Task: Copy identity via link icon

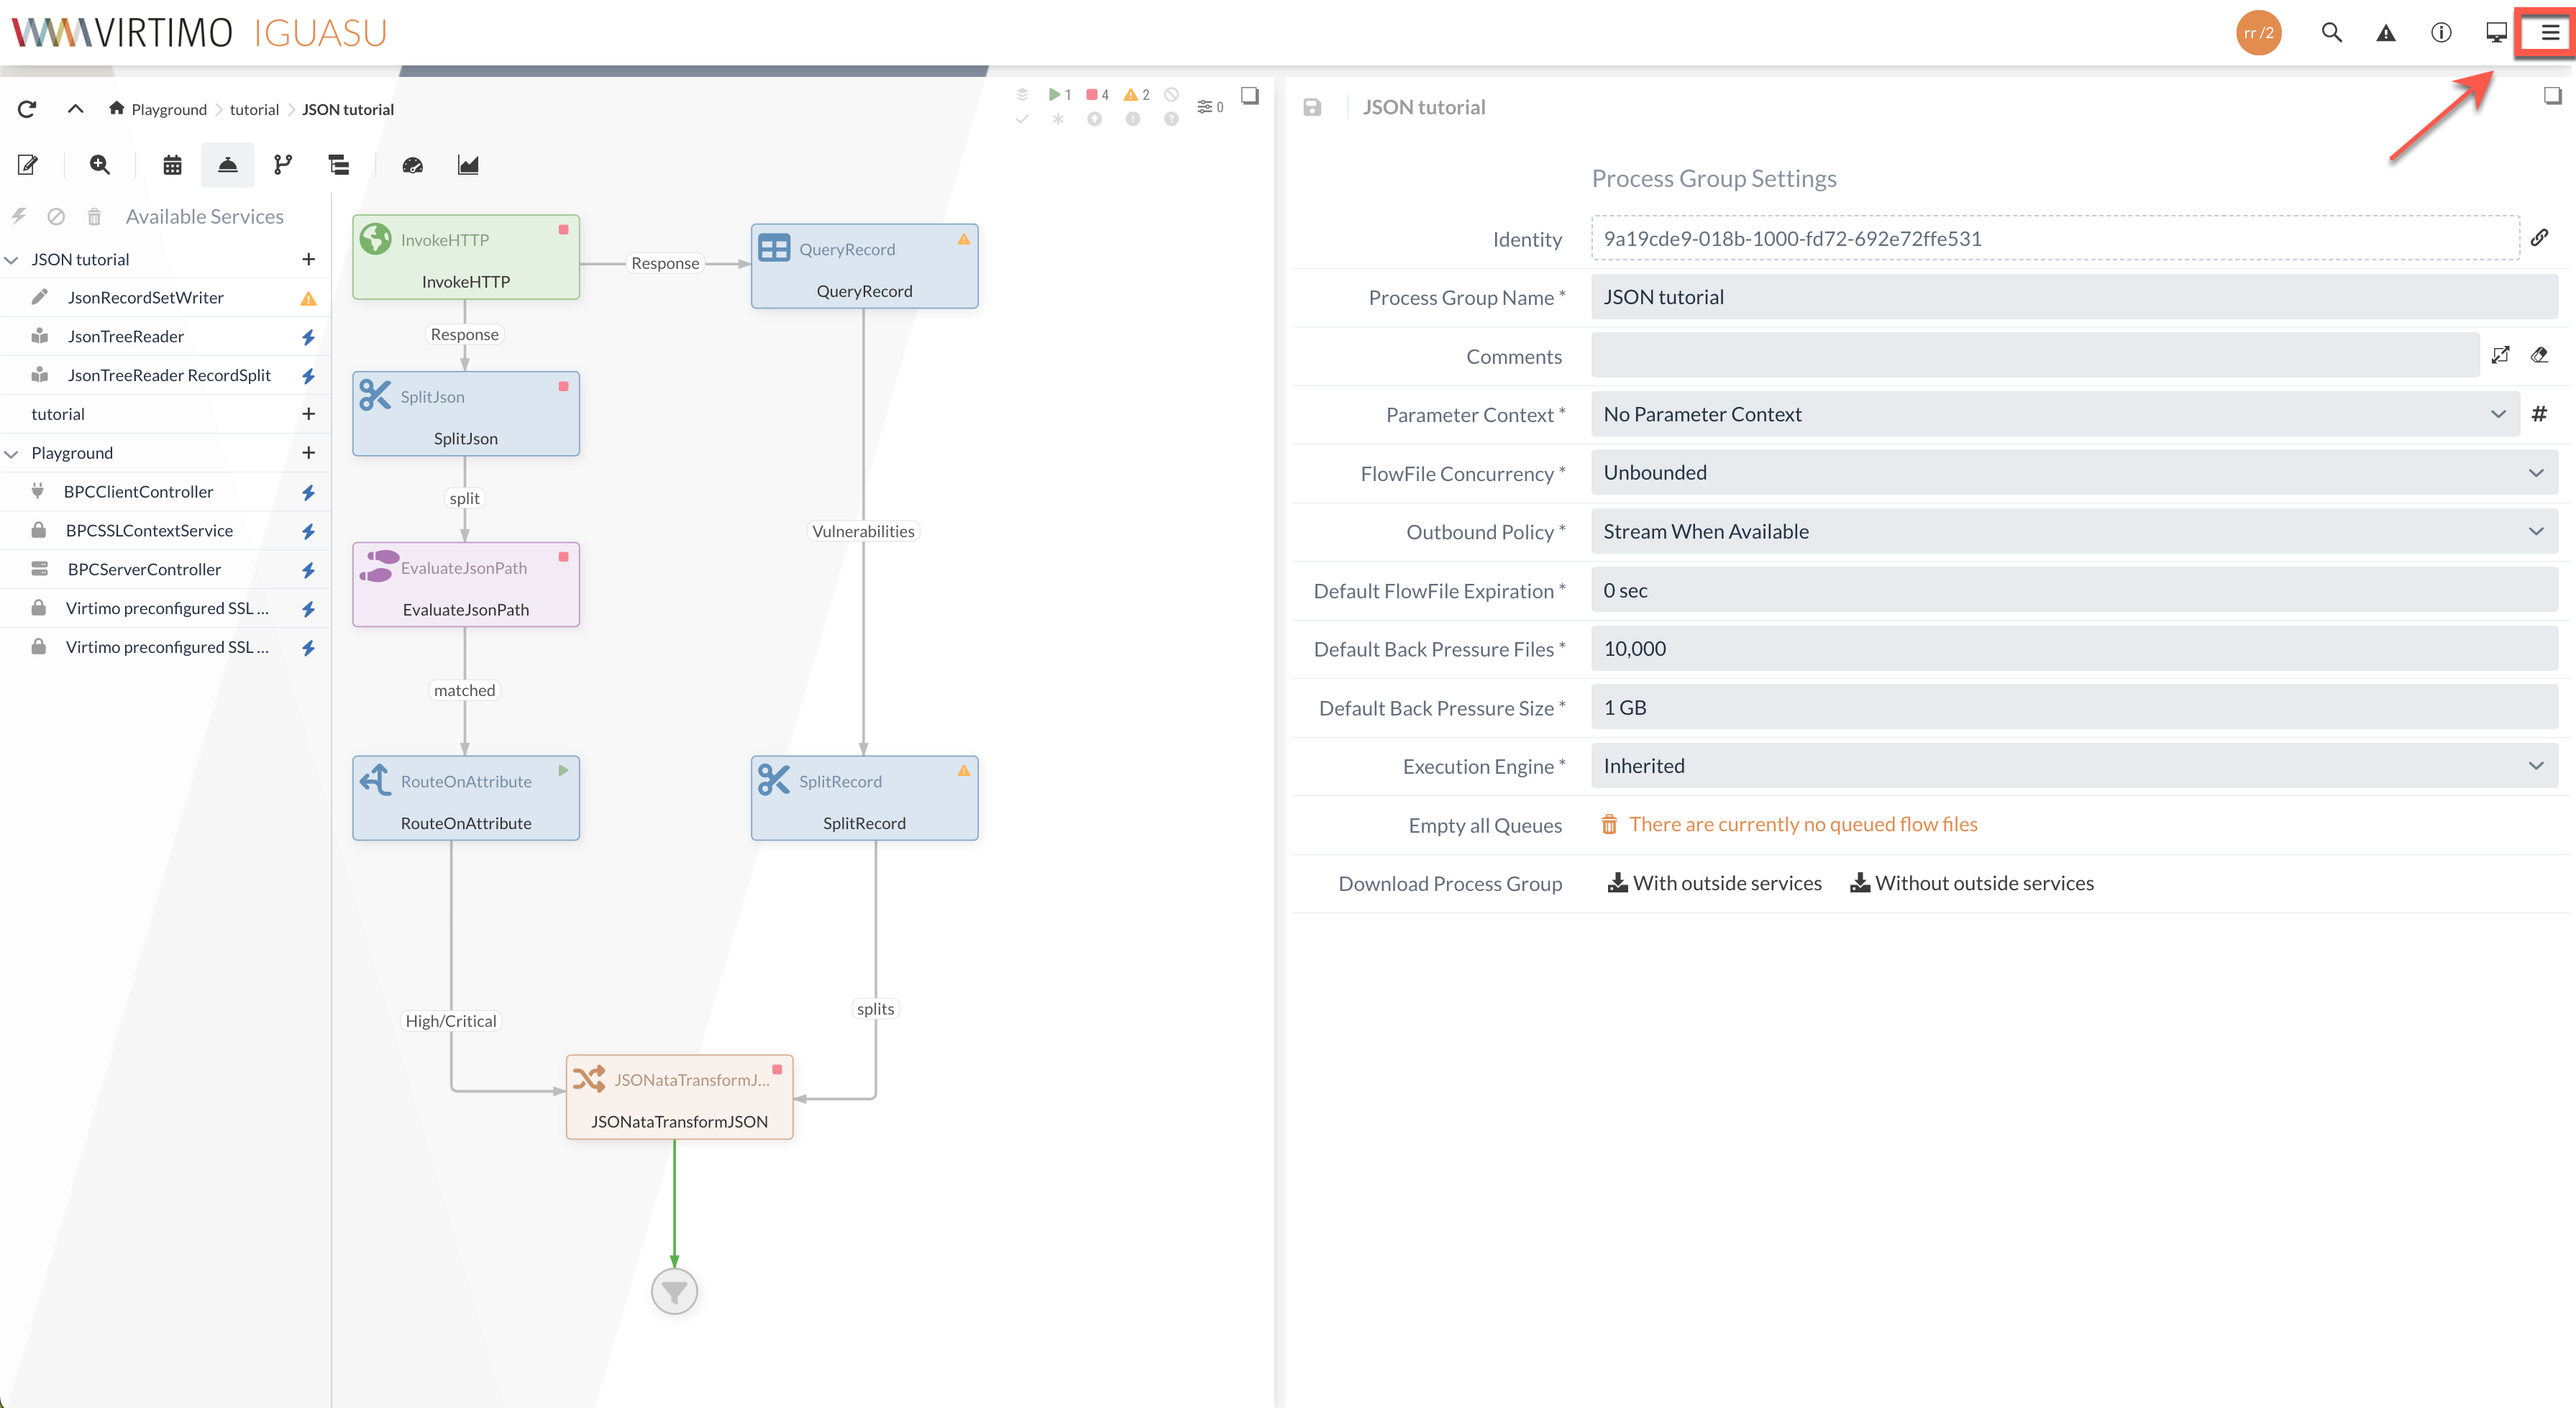Action: 2539,238
